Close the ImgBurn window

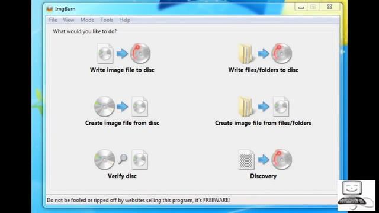(x=329, y=7)
